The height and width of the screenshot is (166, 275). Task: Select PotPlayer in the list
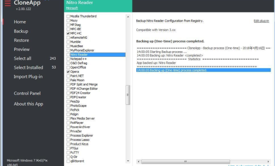[x=77, y=123]
